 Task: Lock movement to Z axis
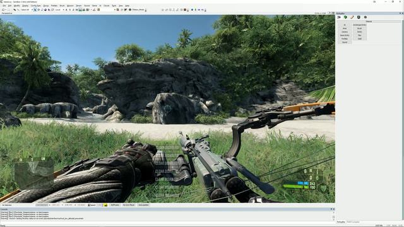(x=73, y=10)
